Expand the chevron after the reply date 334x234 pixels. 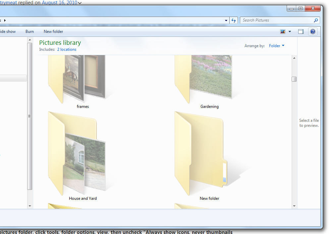pos(80,3)
